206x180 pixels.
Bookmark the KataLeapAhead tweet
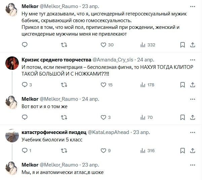[x=182, y=150]
